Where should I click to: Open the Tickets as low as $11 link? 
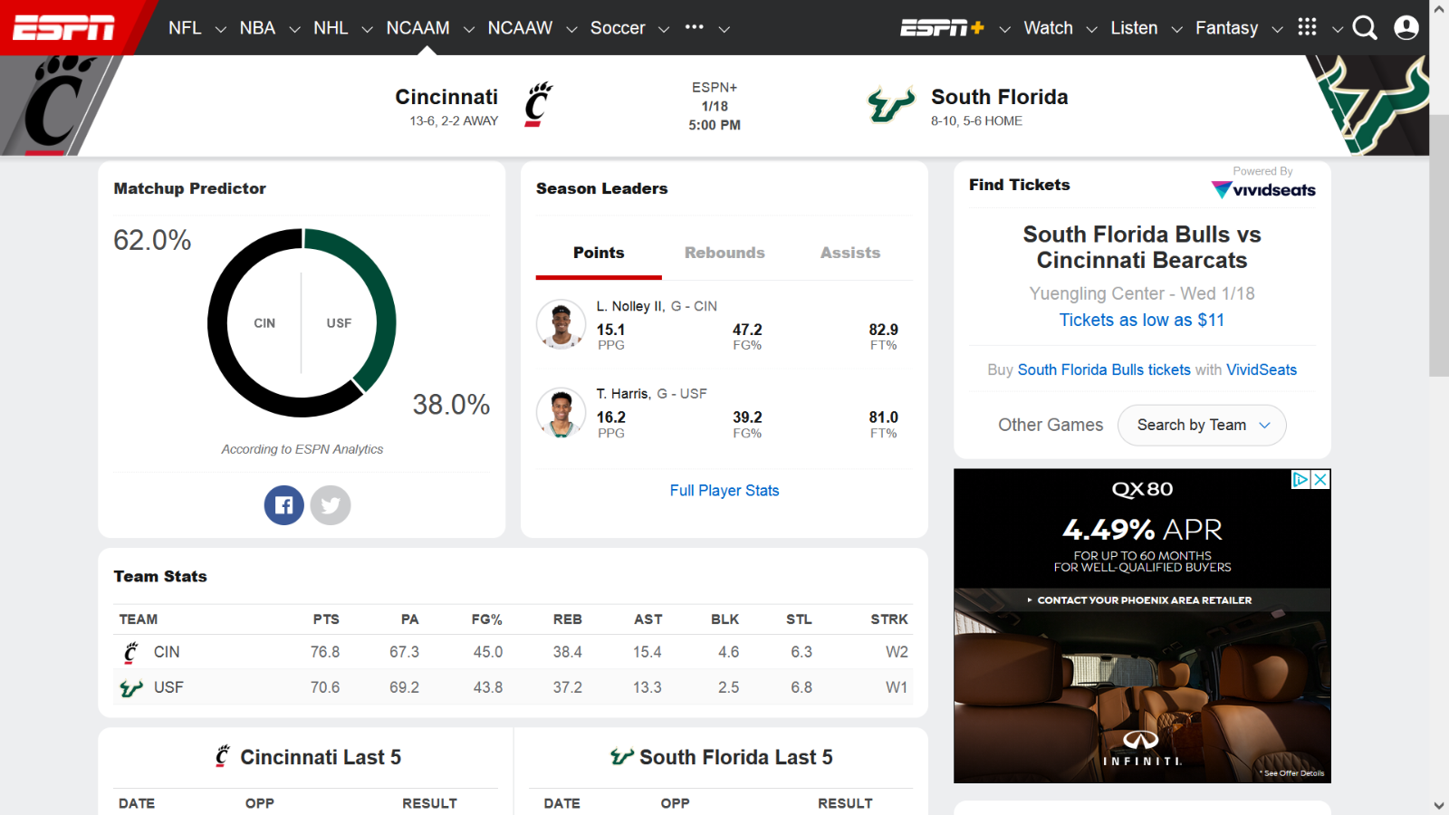1141,320
